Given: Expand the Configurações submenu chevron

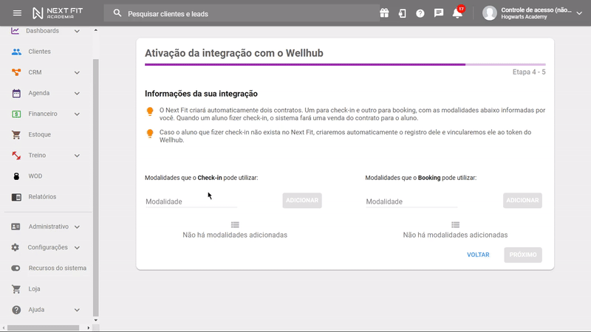Looking at the screenshot, I should point(77,247).
